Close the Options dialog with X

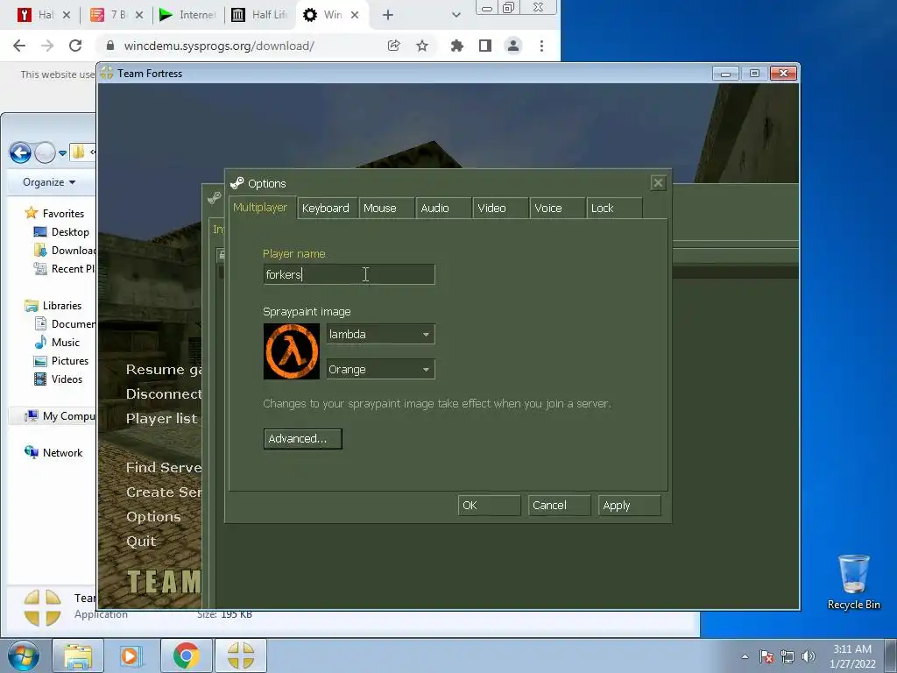pos(658,183)
